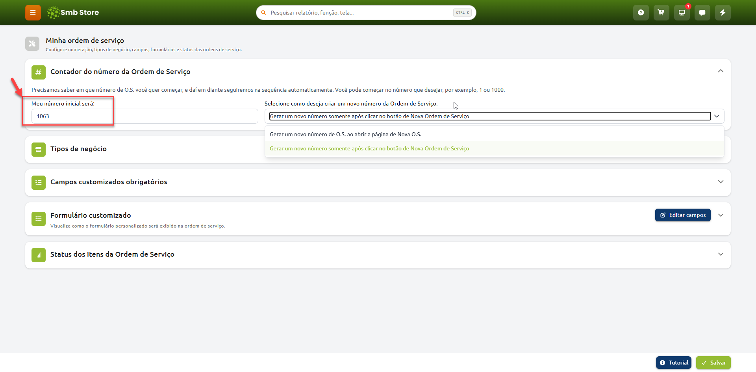Image resolution: width=756 pixels, height=372 pixels.
Task: Click the 'Status dos itens da Ordem de Serviço' heading
Action: point(112,254)
